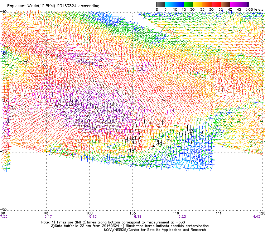Click the '-55' latitude label

3,151
